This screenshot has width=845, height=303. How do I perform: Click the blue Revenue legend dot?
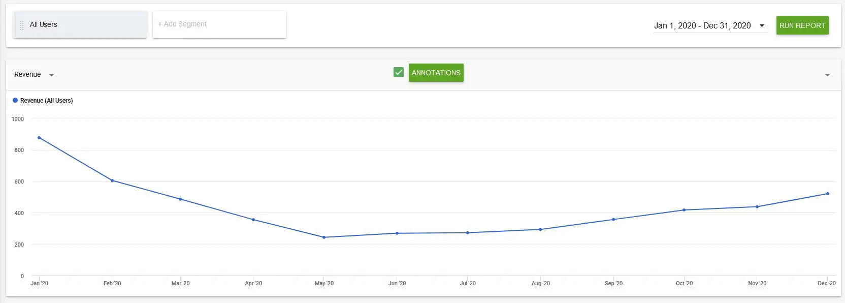pos(15,100)
